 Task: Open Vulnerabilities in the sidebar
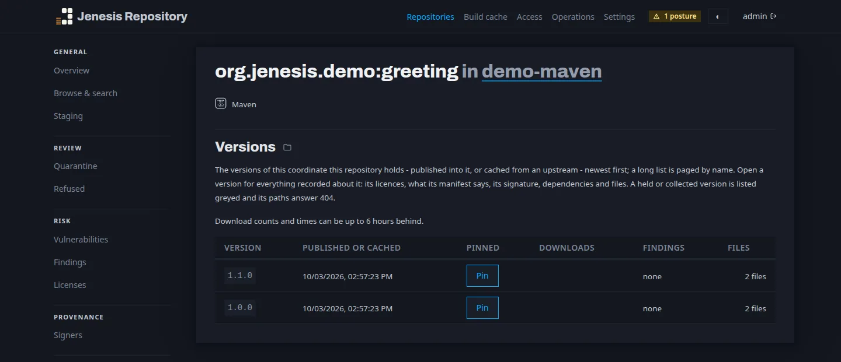point(81,240)
